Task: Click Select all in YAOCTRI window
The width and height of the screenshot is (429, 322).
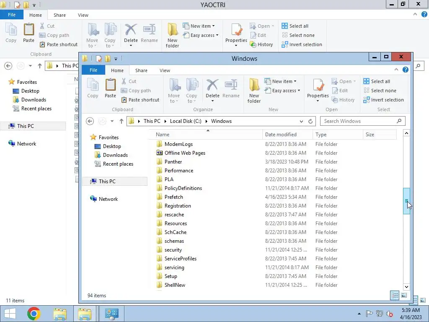Action: (295, 26)
